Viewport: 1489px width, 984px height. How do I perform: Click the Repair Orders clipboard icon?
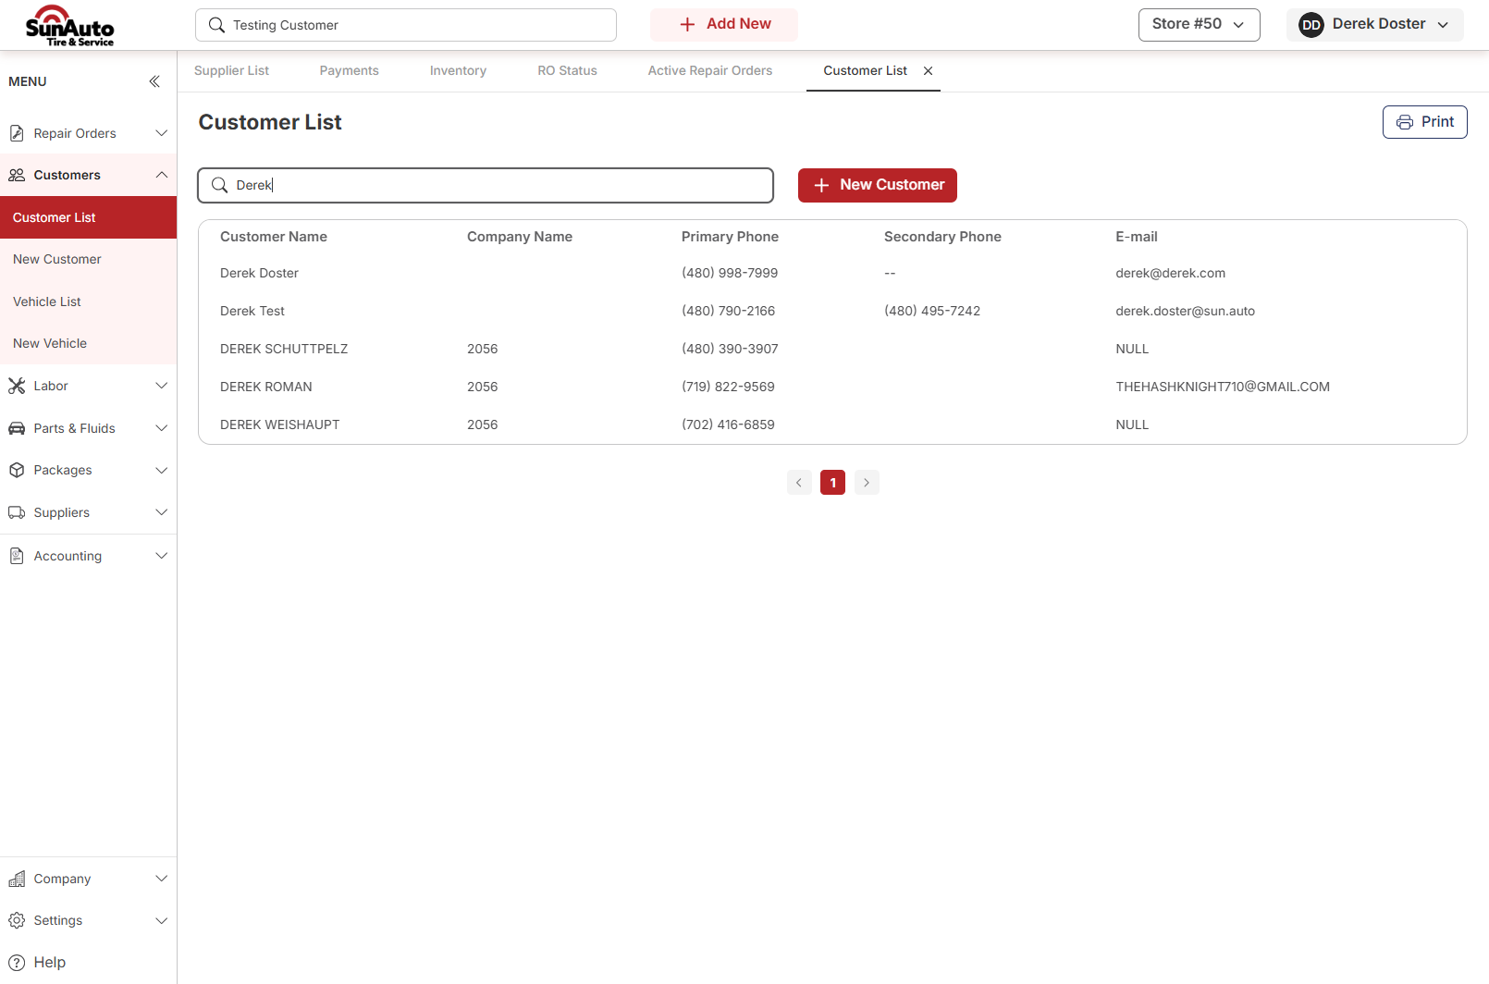tap(17, 133)
